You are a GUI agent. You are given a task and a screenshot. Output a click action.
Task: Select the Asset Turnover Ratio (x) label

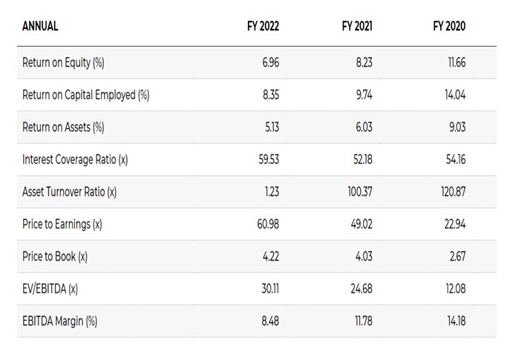[70, 192]
